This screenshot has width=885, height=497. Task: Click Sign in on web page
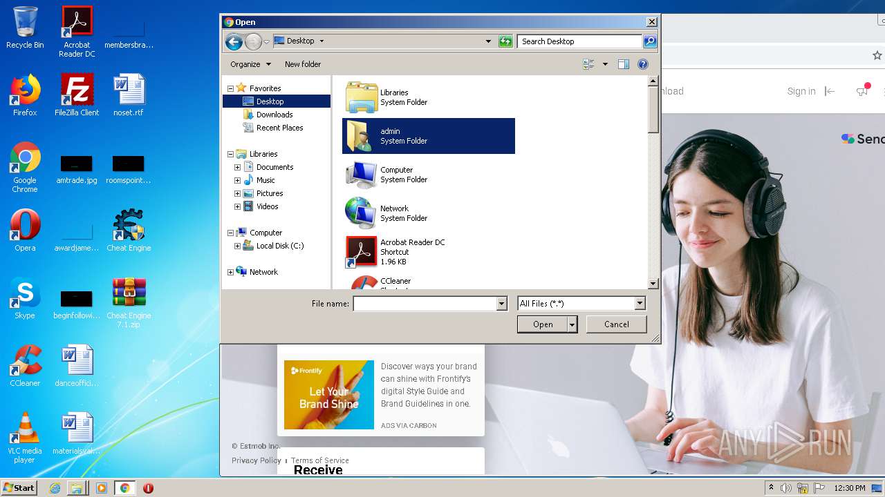tap(801, 91)
